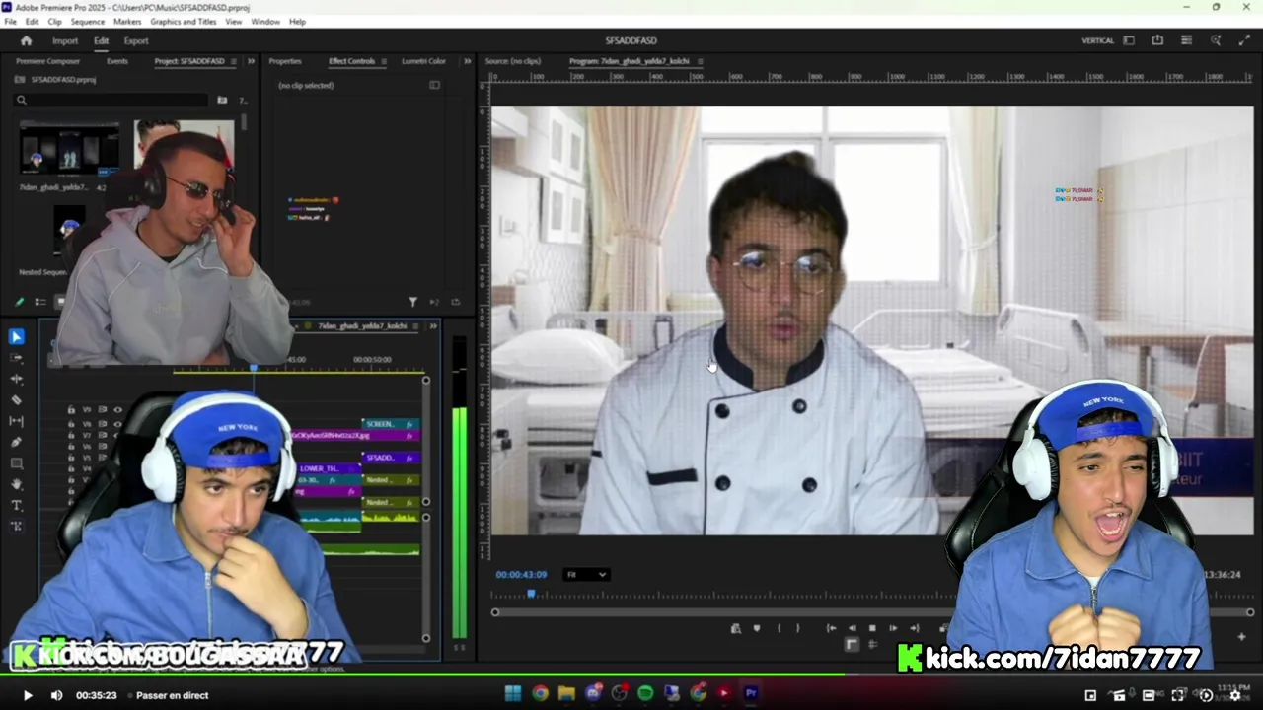Image resolution: width=1263 pixels, height=710 pixels.
Task: Switch to the Properties tab
Action: [x=285, y=61]
